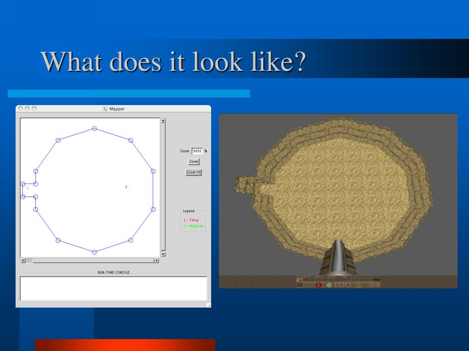Click the 'RUN-TIME CONSOLE' label

(114, 272)
